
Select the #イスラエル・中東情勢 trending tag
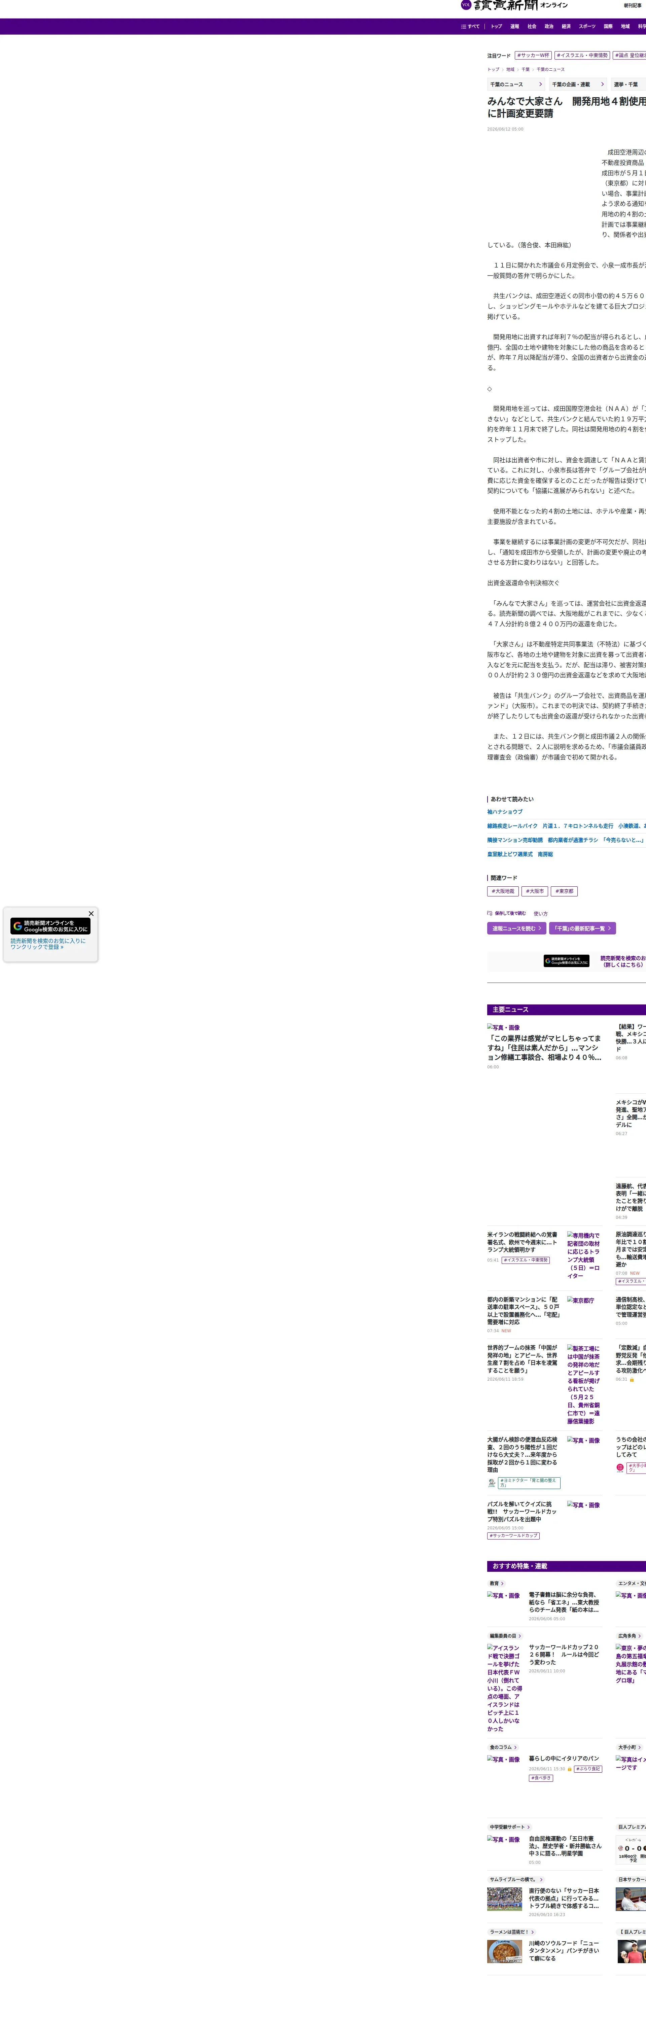coord(582,56)
